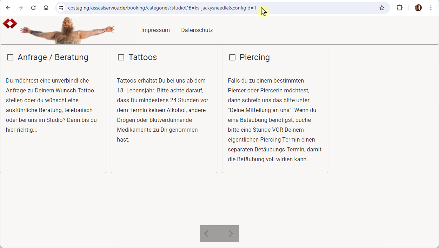
Task: Bookmark this page with the star icon
Action: pos(382,8)
